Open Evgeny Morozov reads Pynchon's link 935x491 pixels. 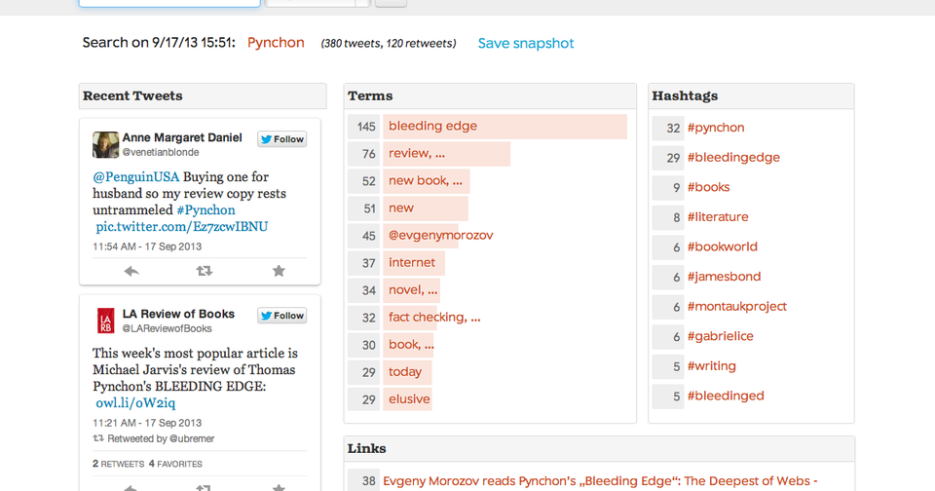point(600,481)
